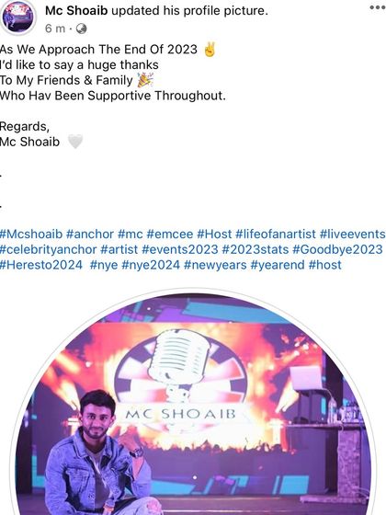Open the #newyears hashtag
This screenshot has width=386, height=515.
pos(215,265)
